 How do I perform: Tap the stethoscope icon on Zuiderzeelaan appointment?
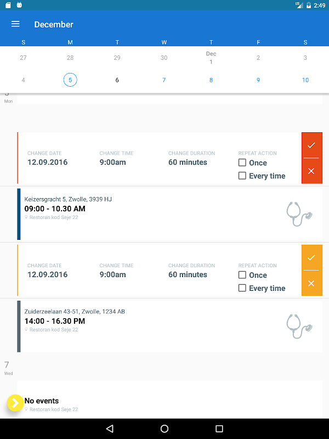click(x=299, y=326)
